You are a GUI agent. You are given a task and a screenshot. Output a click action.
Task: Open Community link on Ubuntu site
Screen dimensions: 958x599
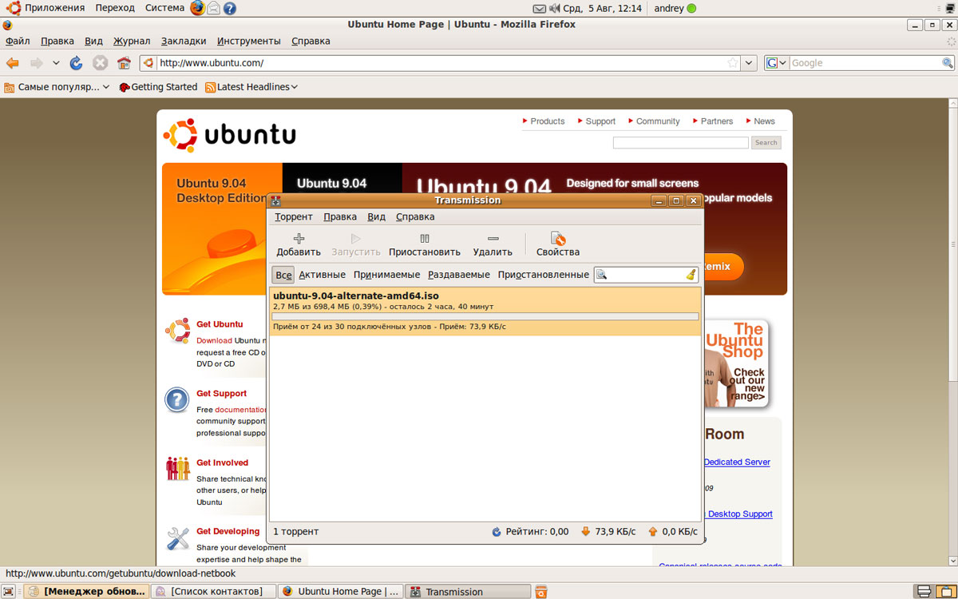[658, 121]
